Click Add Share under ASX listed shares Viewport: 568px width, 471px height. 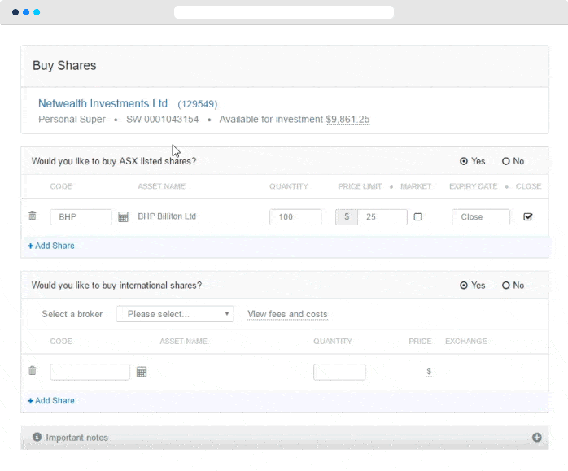coord(51,246)
